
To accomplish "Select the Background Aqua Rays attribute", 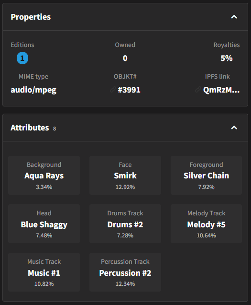I will click(x=44, y=175).
